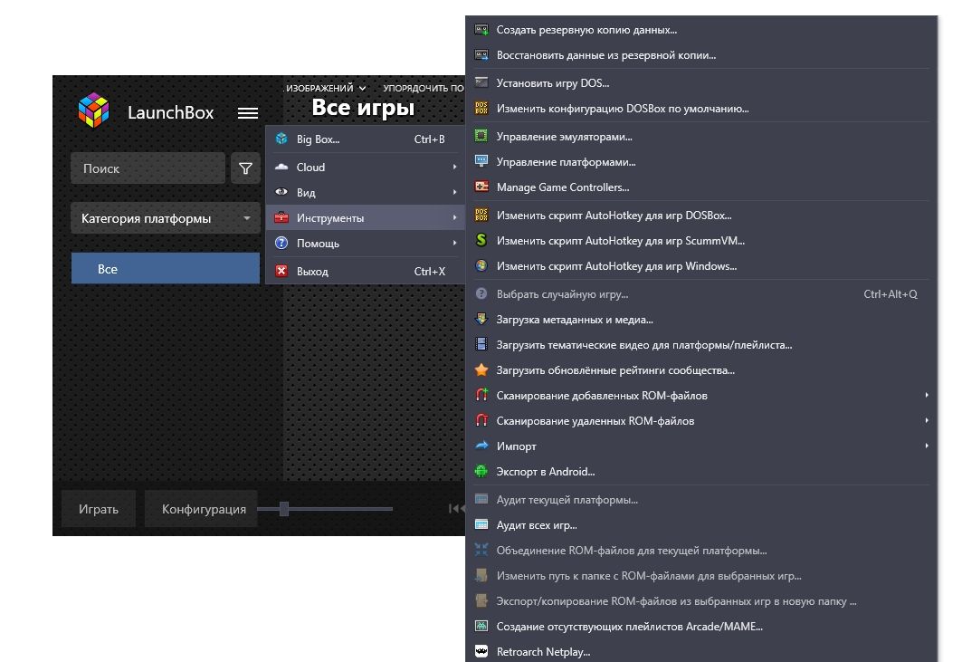Screen dimensions: 962x662
Task: Select Экспорт в Android…
Action: [702, 472]
